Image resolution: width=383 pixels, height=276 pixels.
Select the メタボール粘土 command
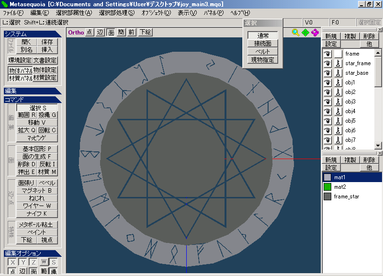(37, 225)
